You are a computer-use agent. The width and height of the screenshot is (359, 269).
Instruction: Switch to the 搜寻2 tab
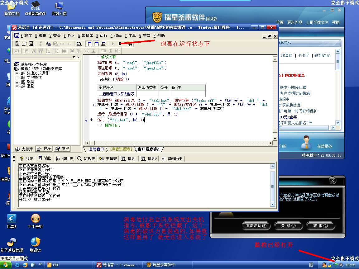pos(149,158)
